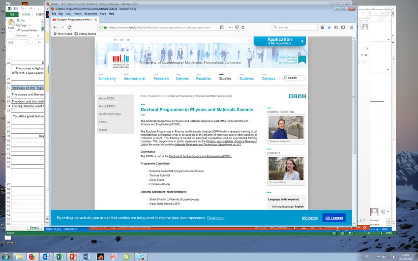Open Excel Name Box dropdown showing A35

(x=27, y=42)
